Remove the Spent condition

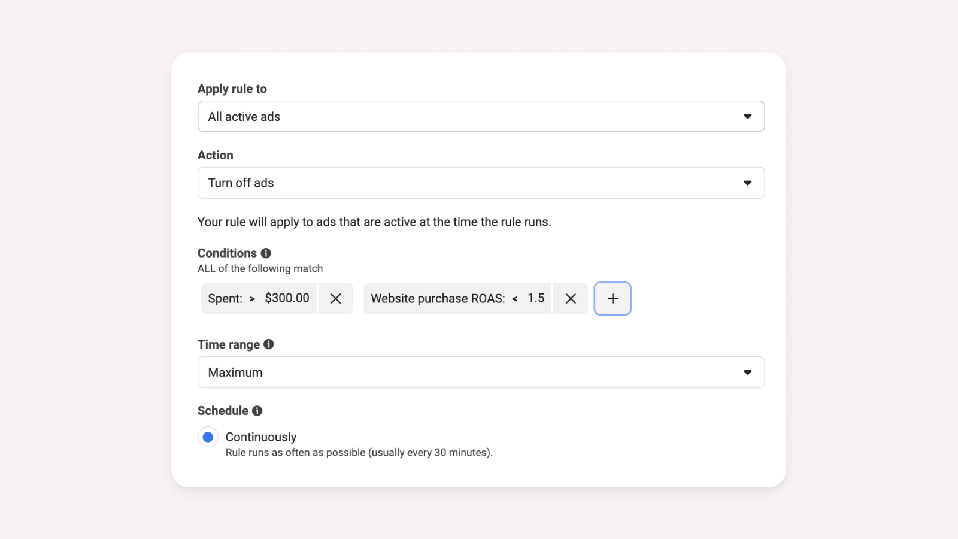335,298
